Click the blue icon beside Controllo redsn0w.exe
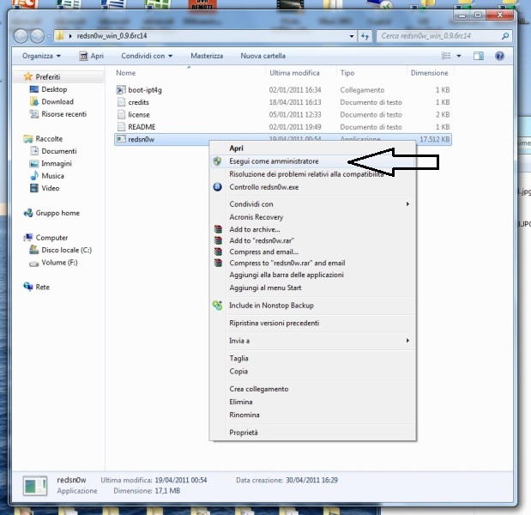The image size is (531, 515). [x=217, y=187]
